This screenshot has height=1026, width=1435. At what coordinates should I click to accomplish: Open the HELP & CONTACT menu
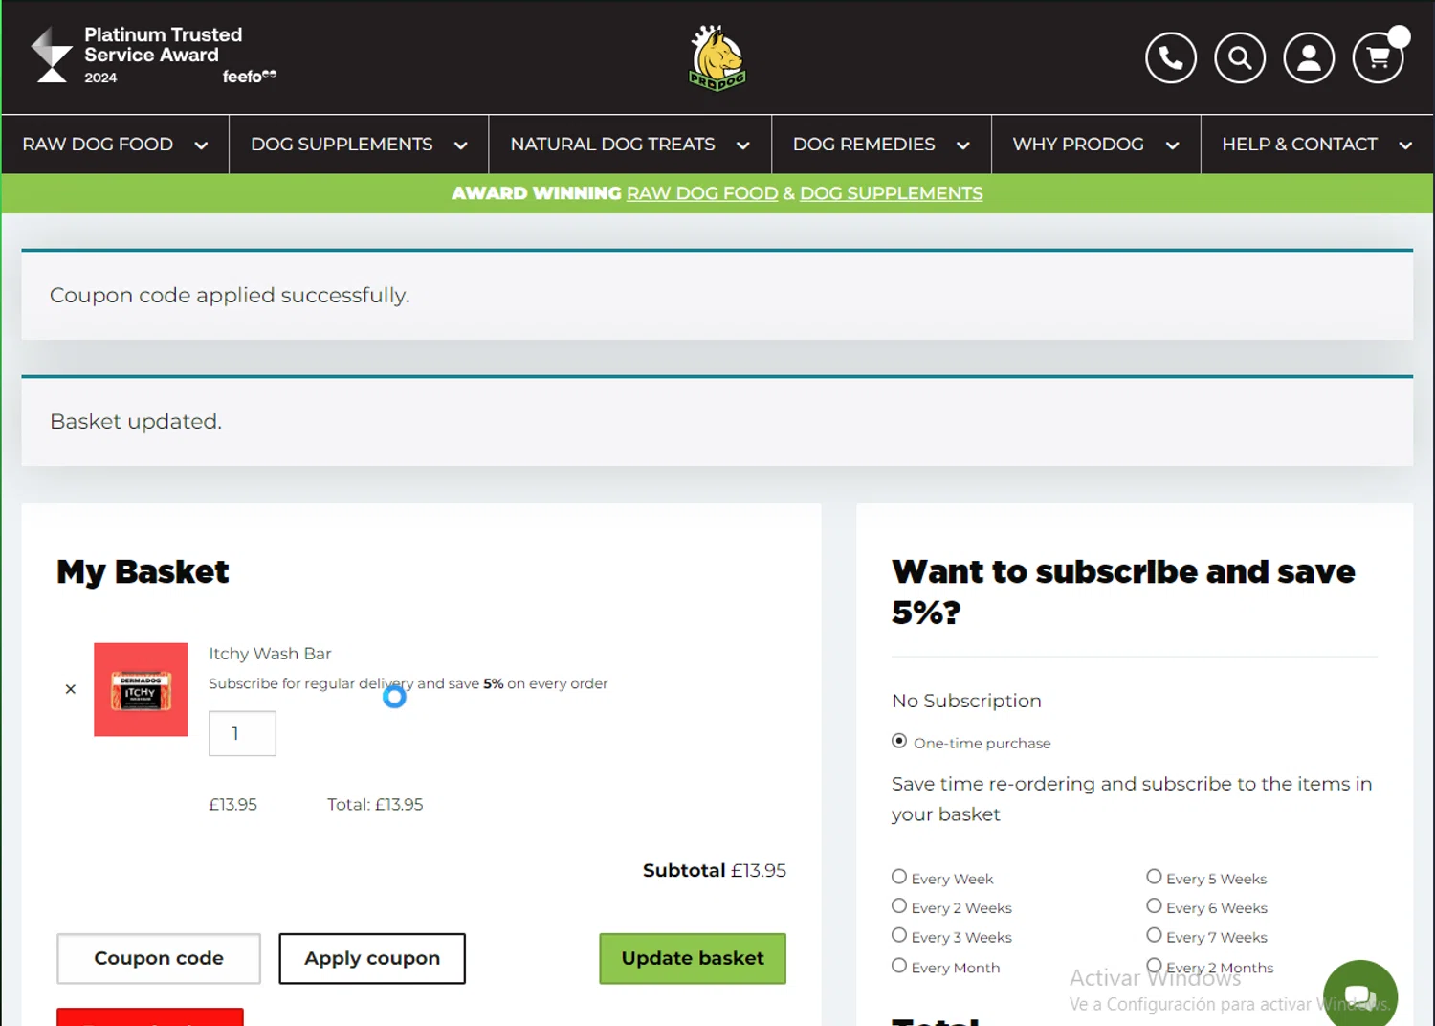[1299, 145]
